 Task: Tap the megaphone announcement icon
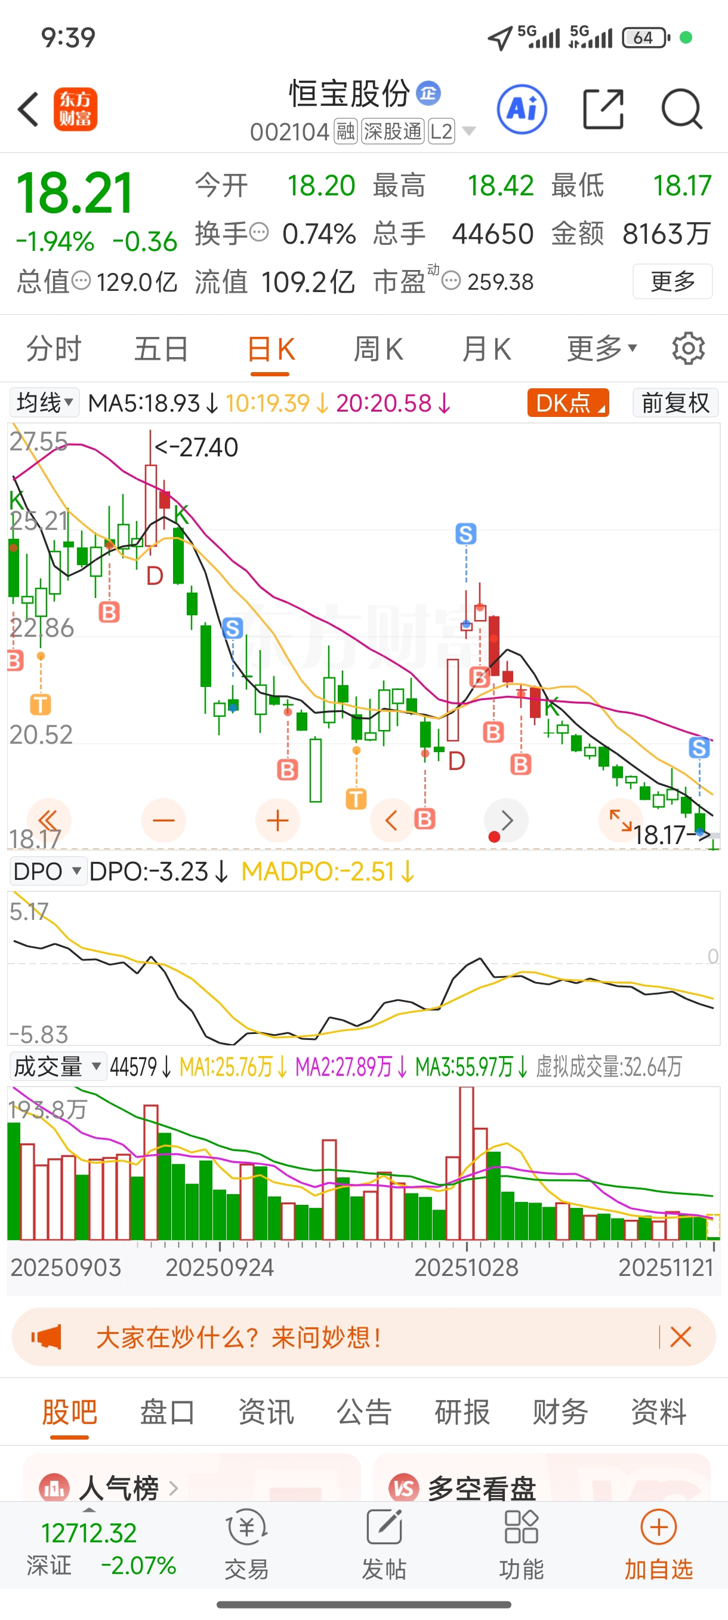(47, 1337)
